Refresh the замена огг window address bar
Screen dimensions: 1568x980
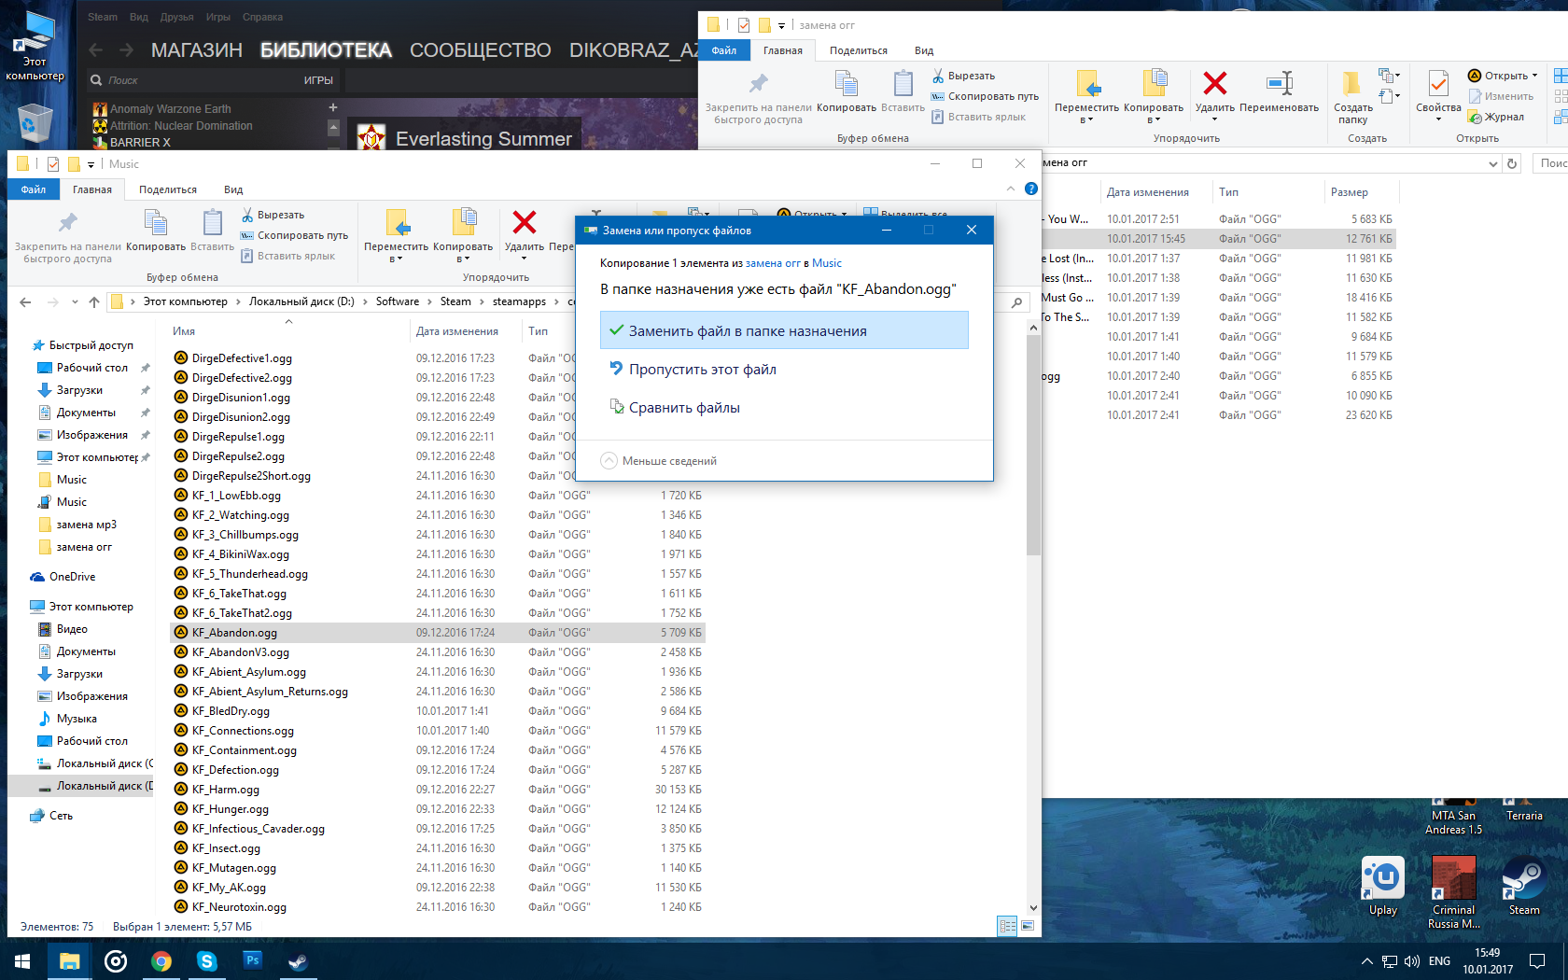click(1513, 163)
